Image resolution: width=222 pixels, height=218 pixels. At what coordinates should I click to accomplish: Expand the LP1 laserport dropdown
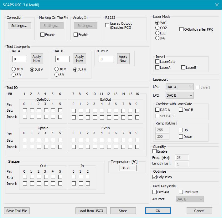pyautogui.click(x=179, y=87)
